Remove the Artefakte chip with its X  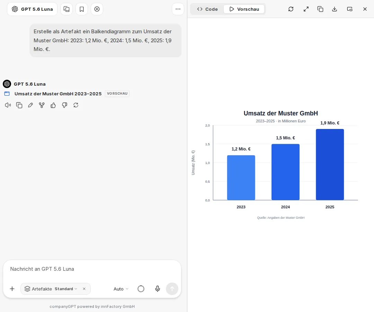(84, 289)
